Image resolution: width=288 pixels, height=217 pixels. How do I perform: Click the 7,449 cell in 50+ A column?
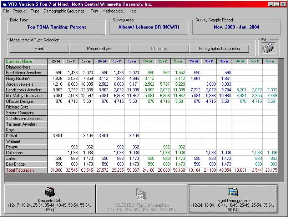270,96
